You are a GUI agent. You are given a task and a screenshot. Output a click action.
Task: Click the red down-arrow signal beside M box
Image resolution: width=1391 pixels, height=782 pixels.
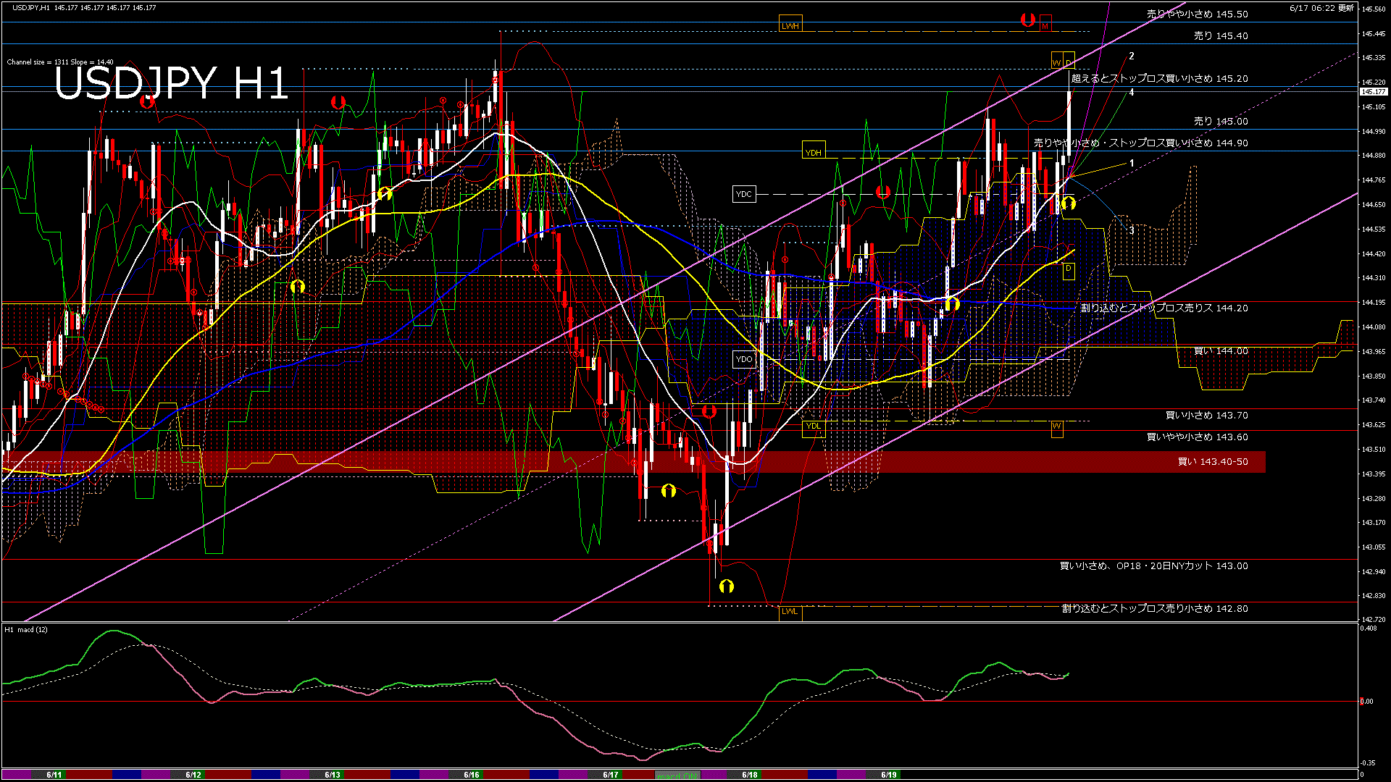pyautogui.click(x=1027, y=20)
